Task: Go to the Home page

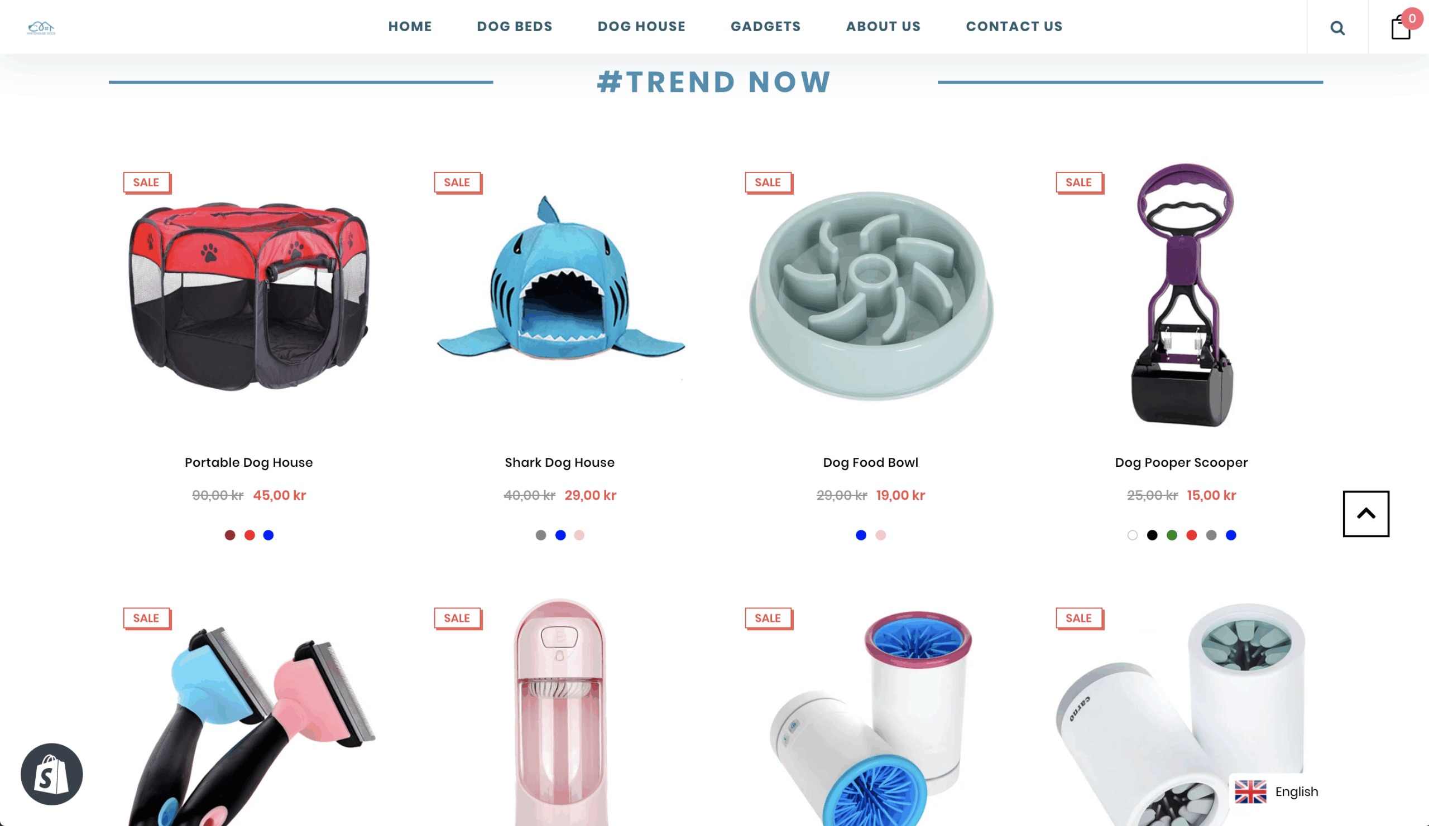Action: 410,27
